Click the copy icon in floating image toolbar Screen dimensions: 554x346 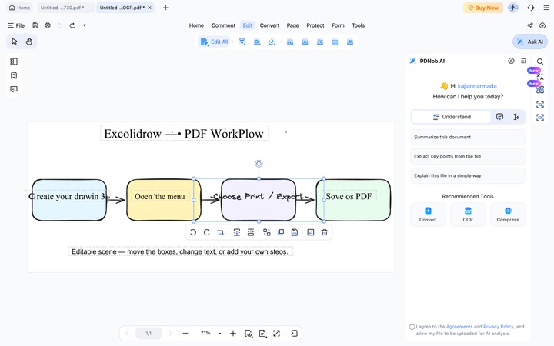(281, 232)
